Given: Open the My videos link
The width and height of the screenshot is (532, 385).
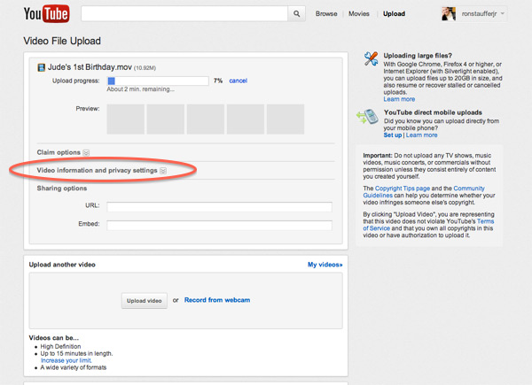Looking at the screenshot, I should [325, 265].
